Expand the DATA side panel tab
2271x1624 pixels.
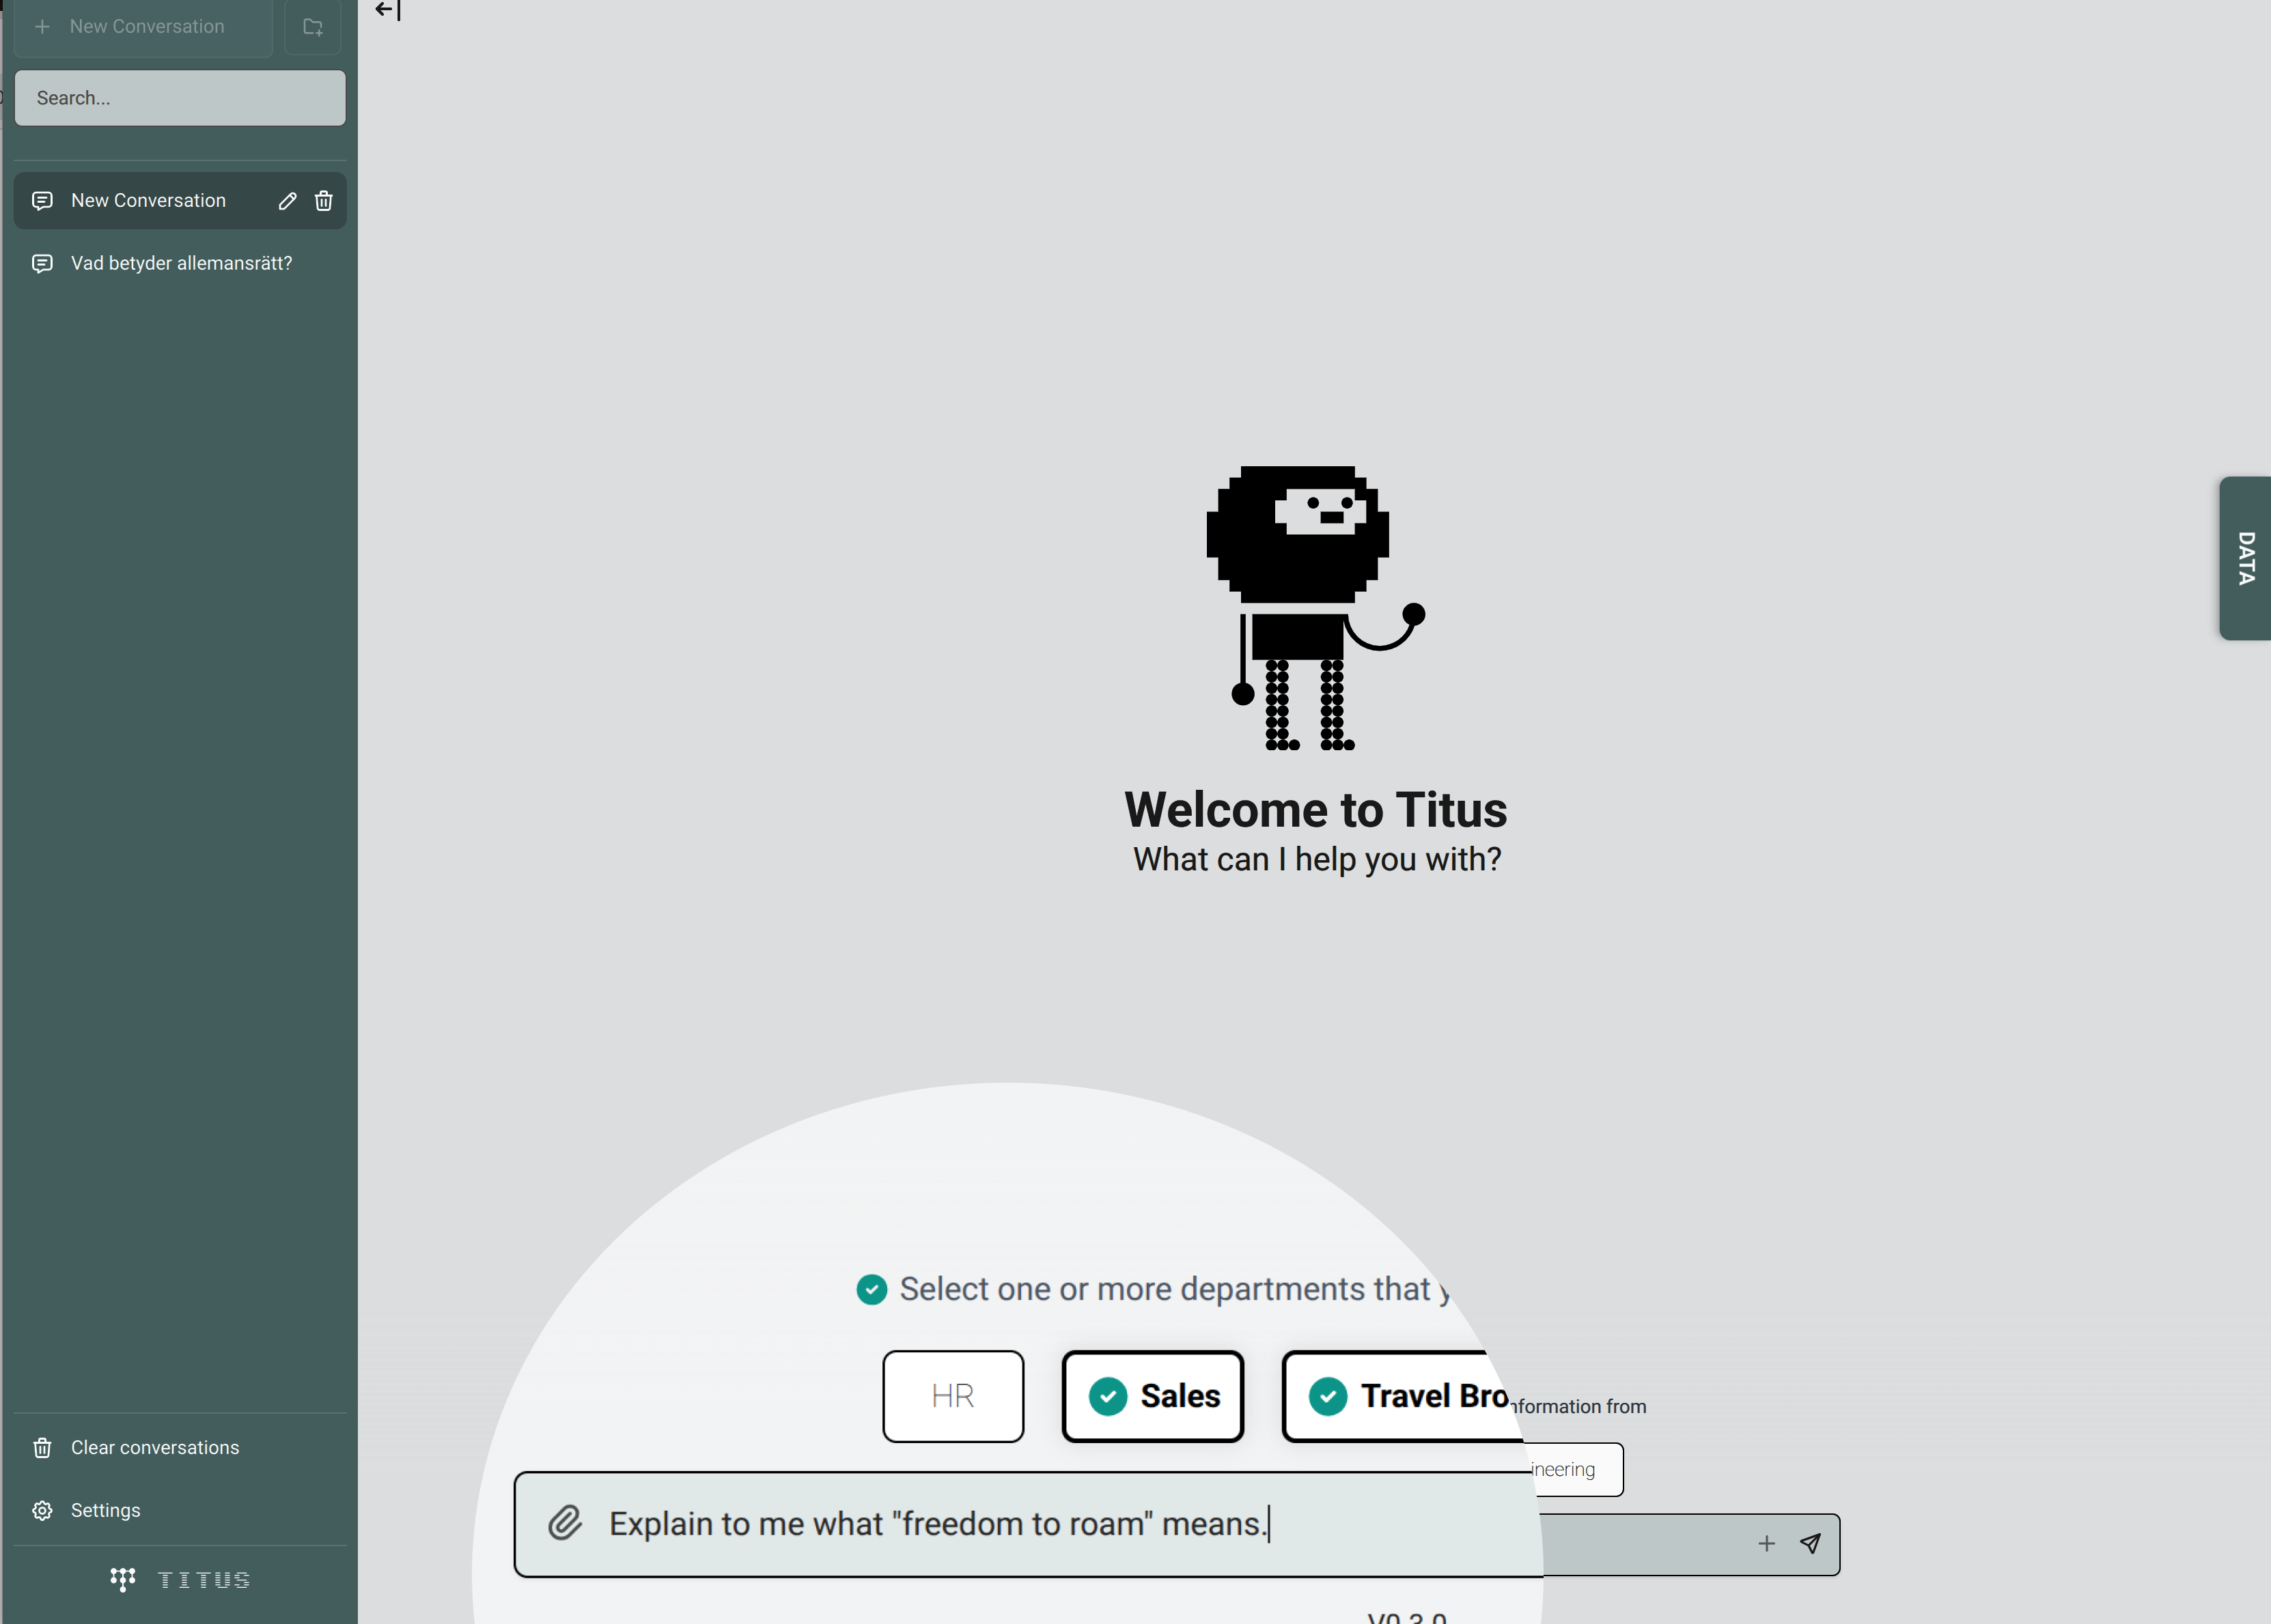[2246, 558]
